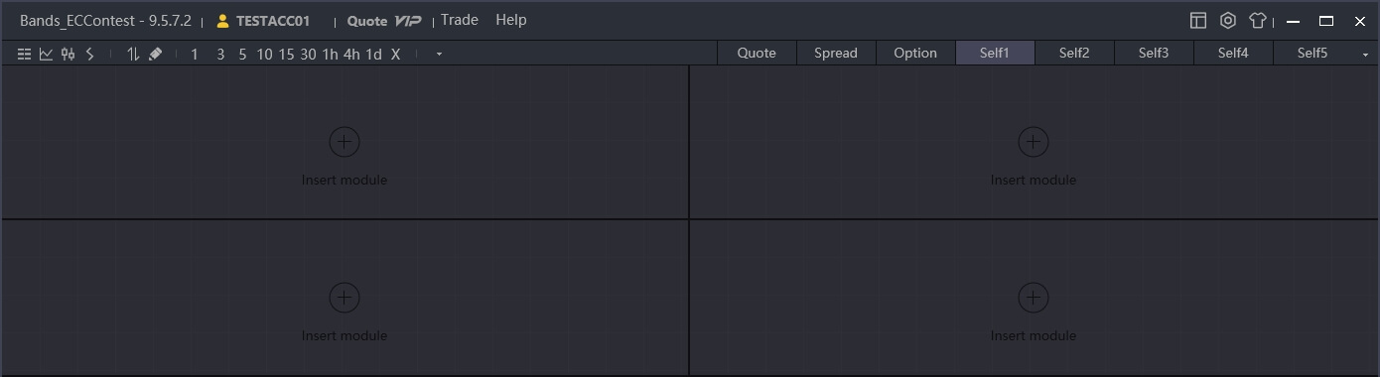Click the up-down arrows trade icon
Viewport: 1380px width, 377px height.
(x=133, y=55)
